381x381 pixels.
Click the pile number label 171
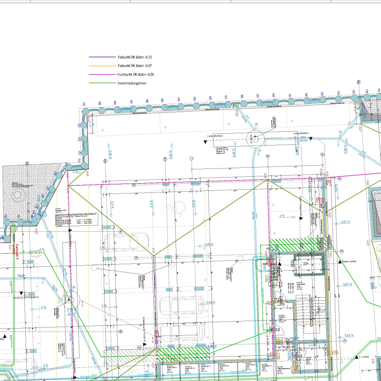(x=78, y=125)
